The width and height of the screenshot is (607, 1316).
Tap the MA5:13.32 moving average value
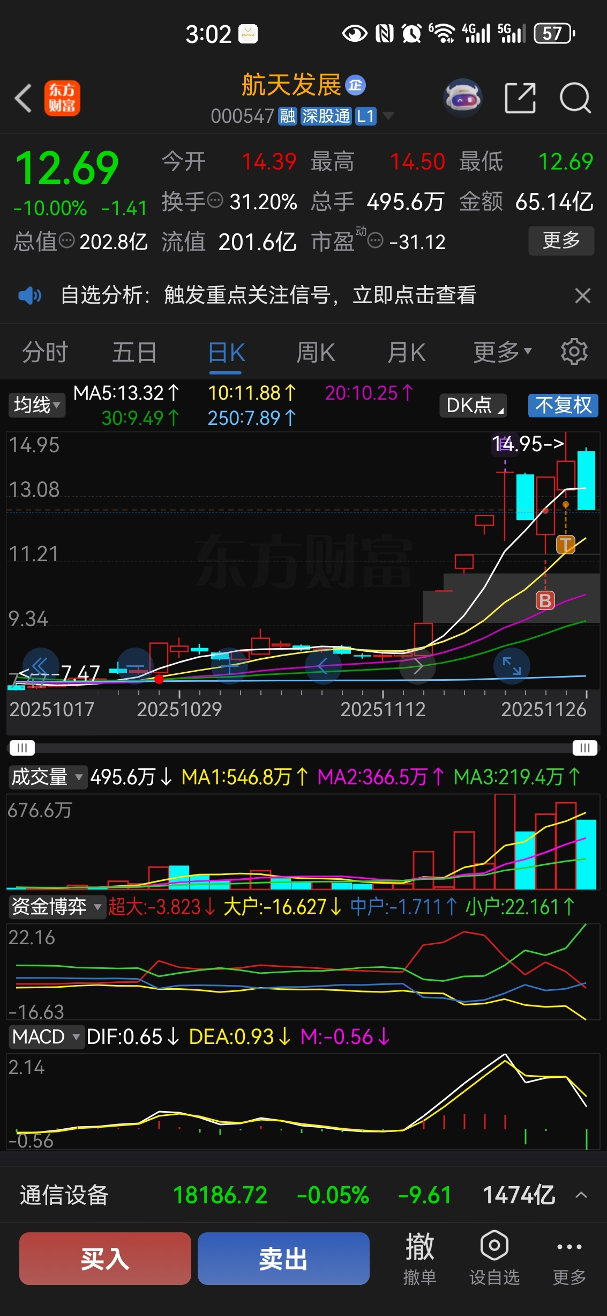point(126,393)
